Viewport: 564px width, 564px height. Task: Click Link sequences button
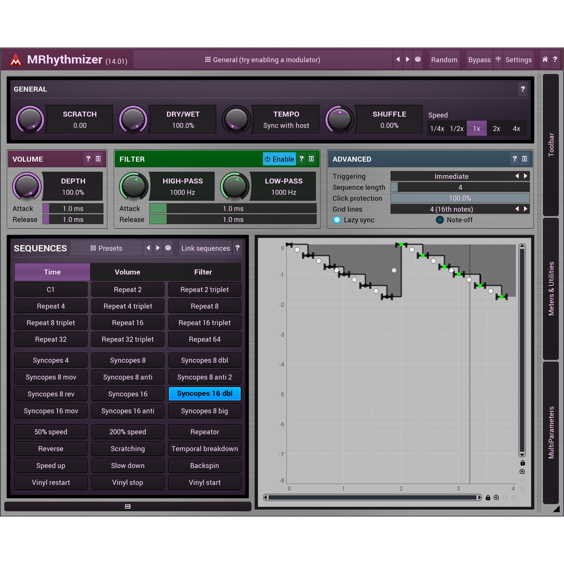pyautogui.click(x=206, y=248)
